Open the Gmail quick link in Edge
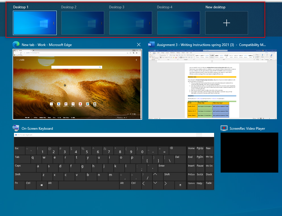 pyautogui.click(x=73, y=104)
